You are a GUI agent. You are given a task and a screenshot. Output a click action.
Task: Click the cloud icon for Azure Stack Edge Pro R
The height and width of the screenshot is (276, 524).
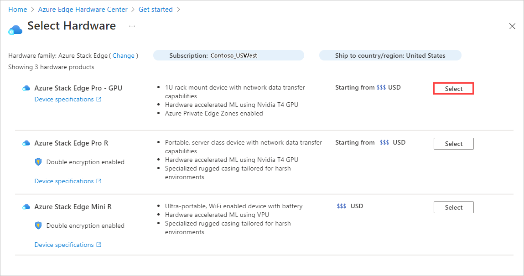tap(26, 142)
